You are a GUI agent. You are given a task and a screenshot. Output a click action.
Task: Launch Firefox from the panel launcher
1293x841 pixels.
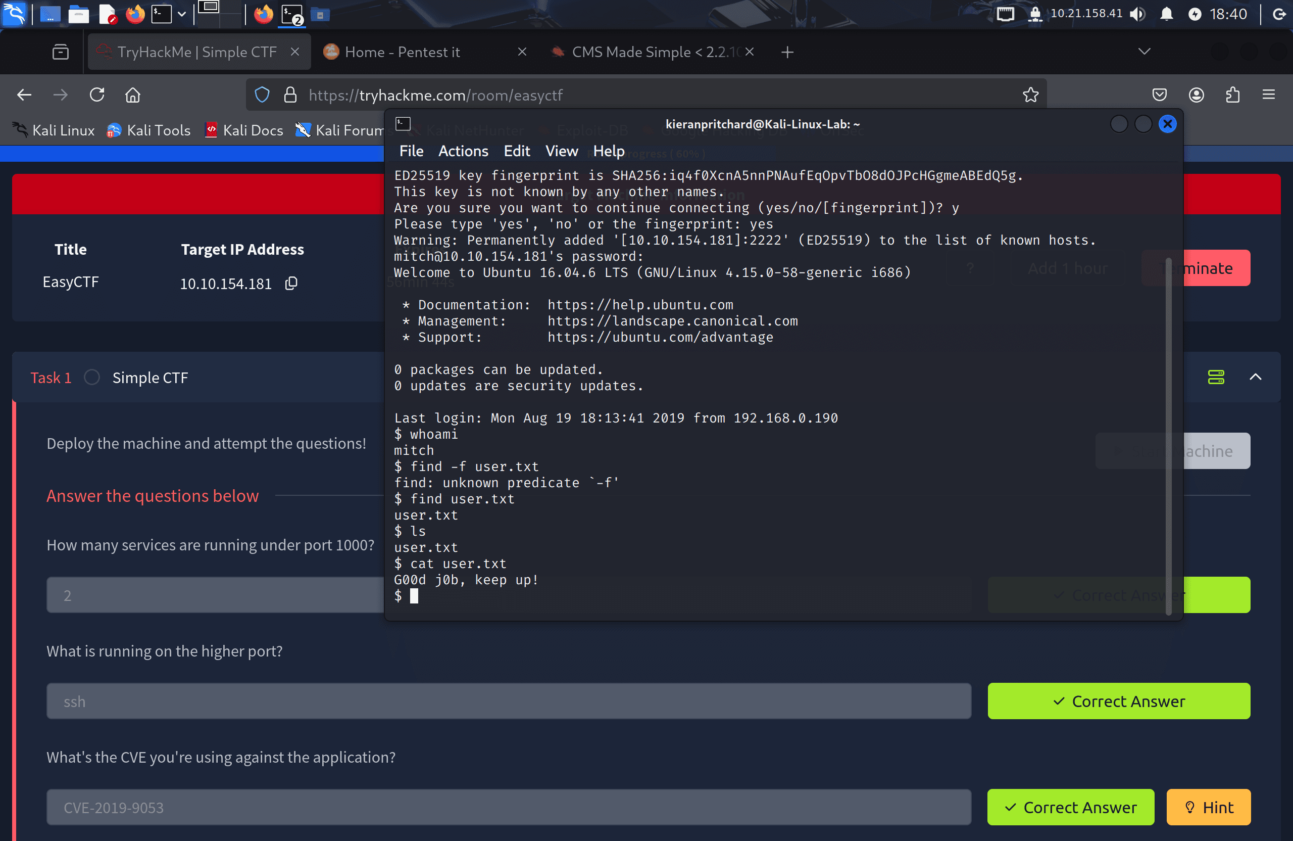135,14
